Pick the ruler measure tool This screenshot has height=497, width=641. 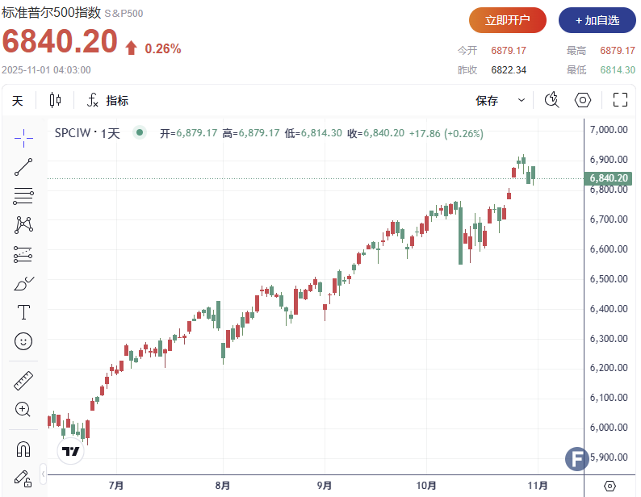[23, 380]
